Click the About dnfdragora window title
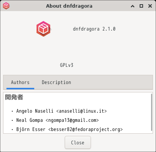156x152 pixels. (69, 6)
